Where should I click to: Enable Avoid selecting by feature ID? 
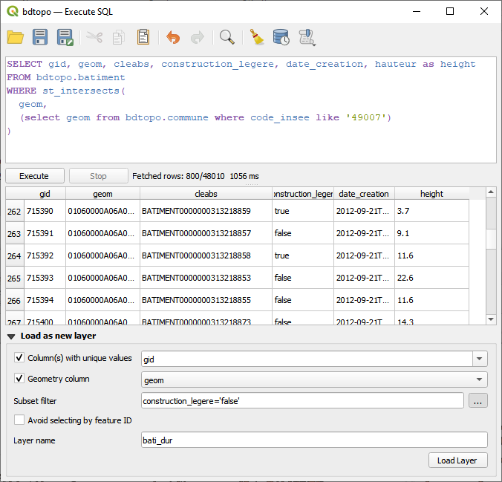pyautogui.click(x=20, y=420)
